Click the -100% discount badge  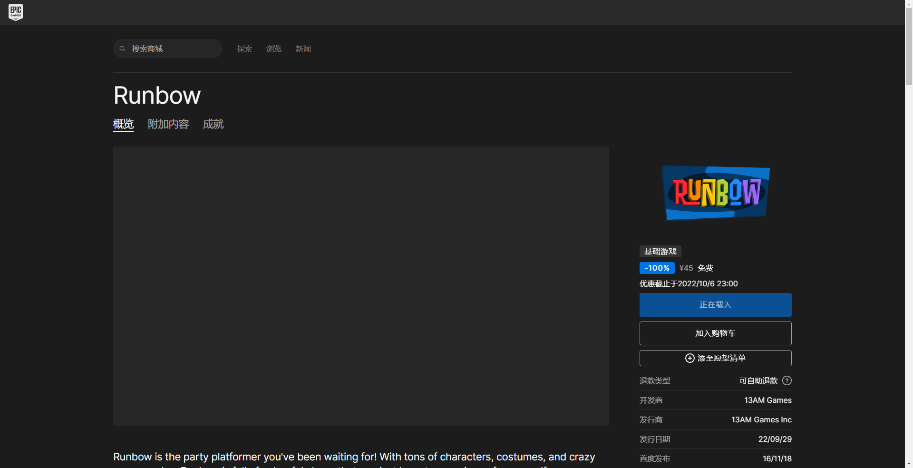point(657,268)
